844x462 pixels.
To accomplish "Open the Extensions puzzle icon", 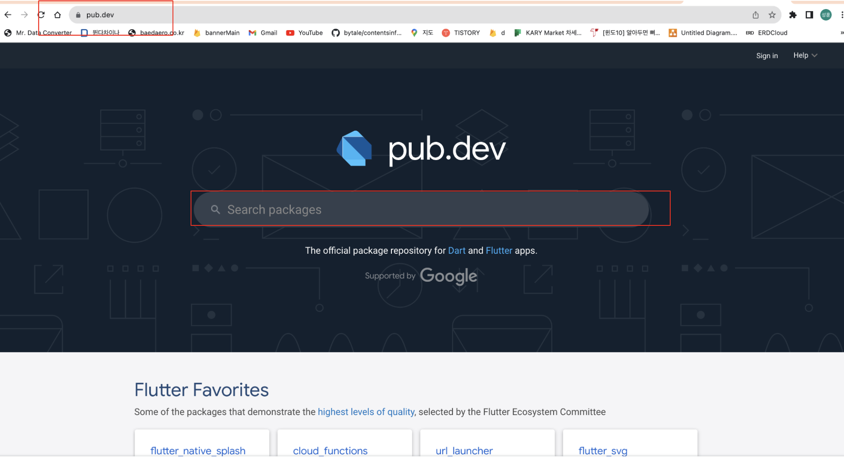I will (793, 15).
